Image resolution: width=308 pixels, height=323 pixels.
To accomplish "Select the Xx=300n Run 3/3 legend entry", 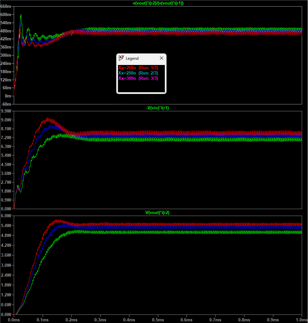I will tap(138, 78).
